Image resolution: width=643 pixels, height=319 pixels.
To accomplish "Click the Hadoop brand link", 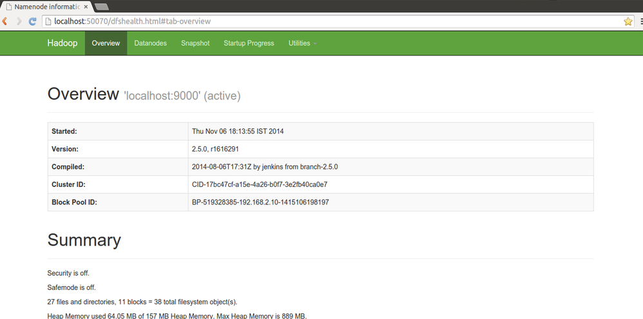I will coord(62,43).
